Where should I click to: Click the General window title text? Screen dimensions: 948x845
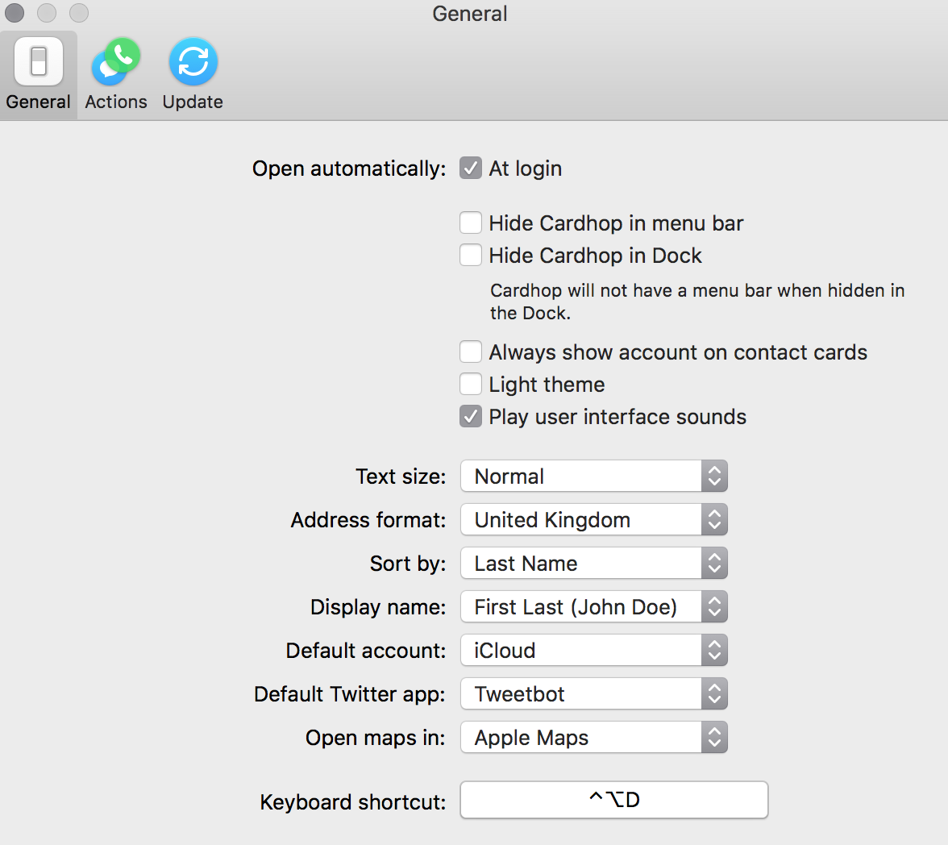tap(470, 14)
